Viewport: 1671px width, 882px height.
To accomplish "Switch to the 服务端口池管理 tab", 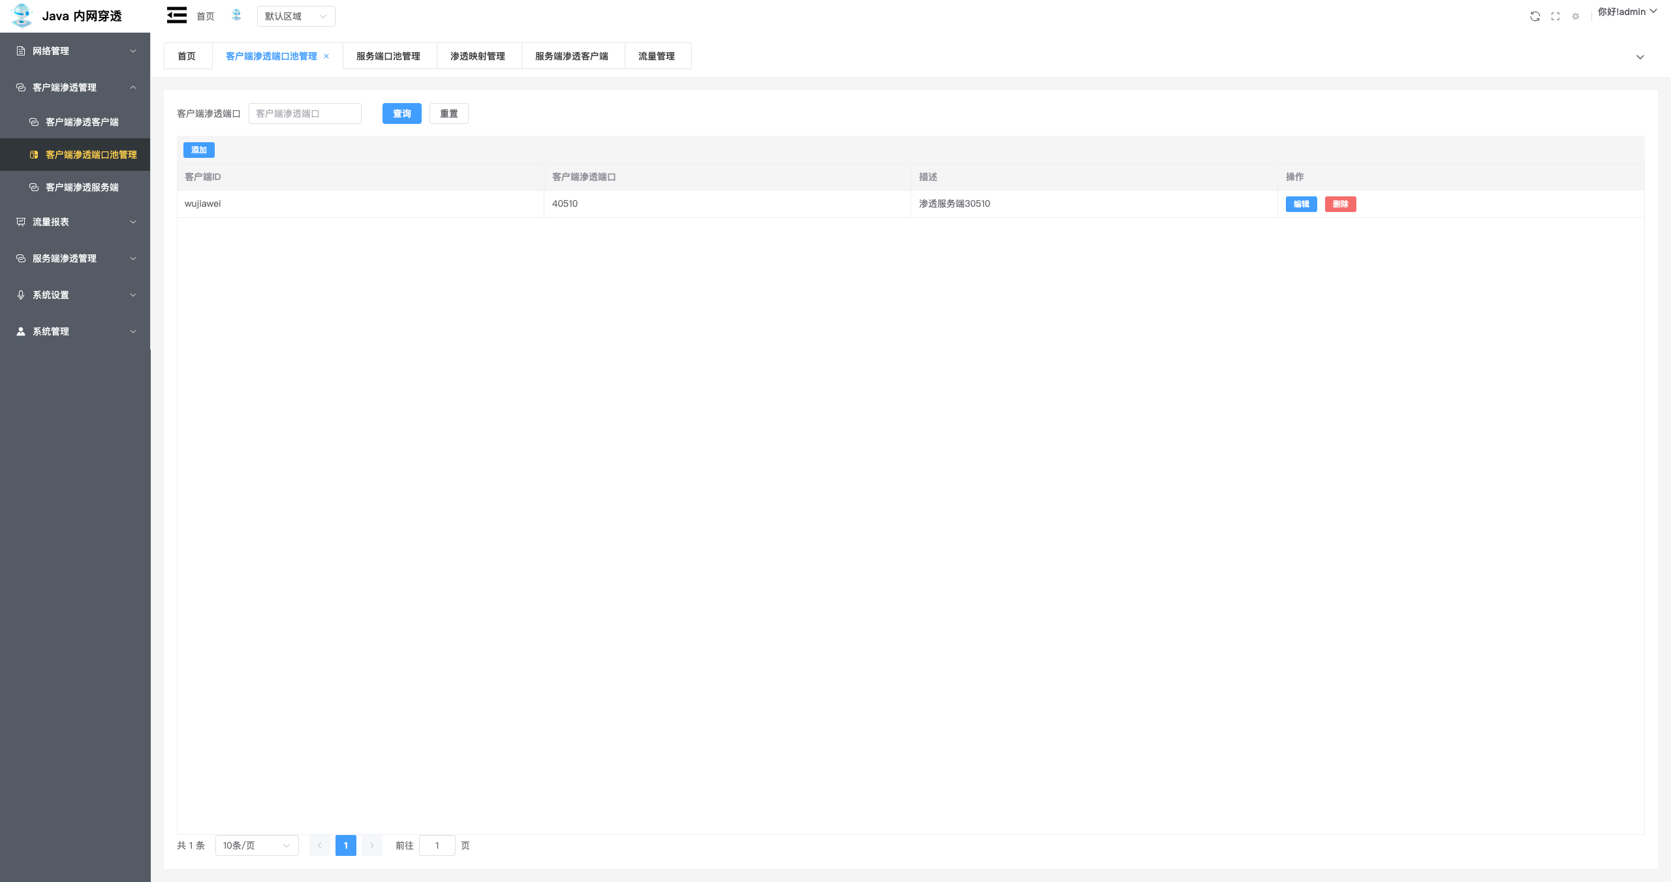I will point(388,56).
